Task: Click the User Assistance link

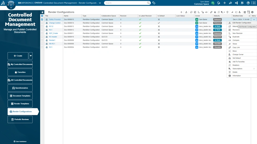Action: [20, 141]
